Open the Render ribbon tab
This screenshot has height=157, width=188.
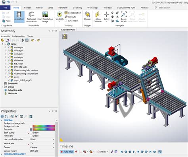pyautogui.click(x=27, y=8)
